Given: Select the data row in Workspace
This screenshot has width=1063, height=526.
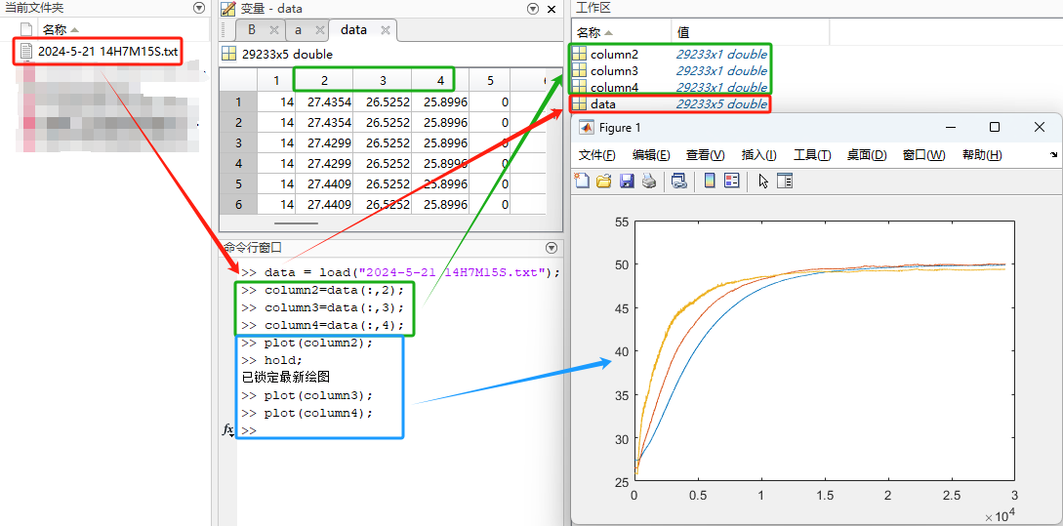Looking at the screenshot, I should point(670,103).
